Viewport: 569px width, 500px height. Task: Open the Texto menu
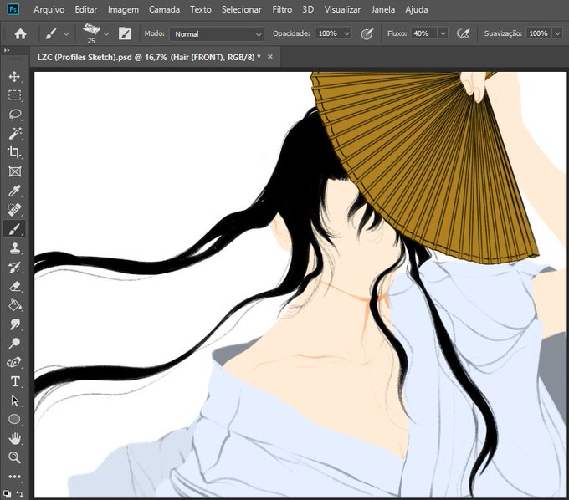click(201, 9)
